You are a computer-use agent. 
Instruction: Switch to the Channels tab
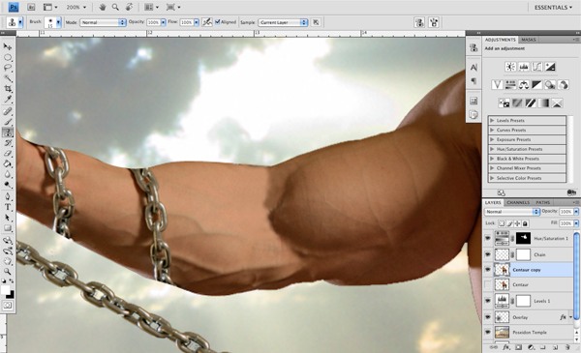pyautogui.click(x=518, y=202)
